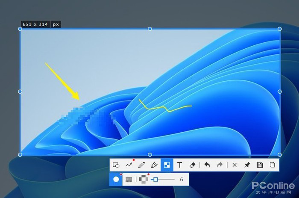Screen dimensions: 299x198
Task: Select the mosaic blur tool
Action: [x=167, y=165]
